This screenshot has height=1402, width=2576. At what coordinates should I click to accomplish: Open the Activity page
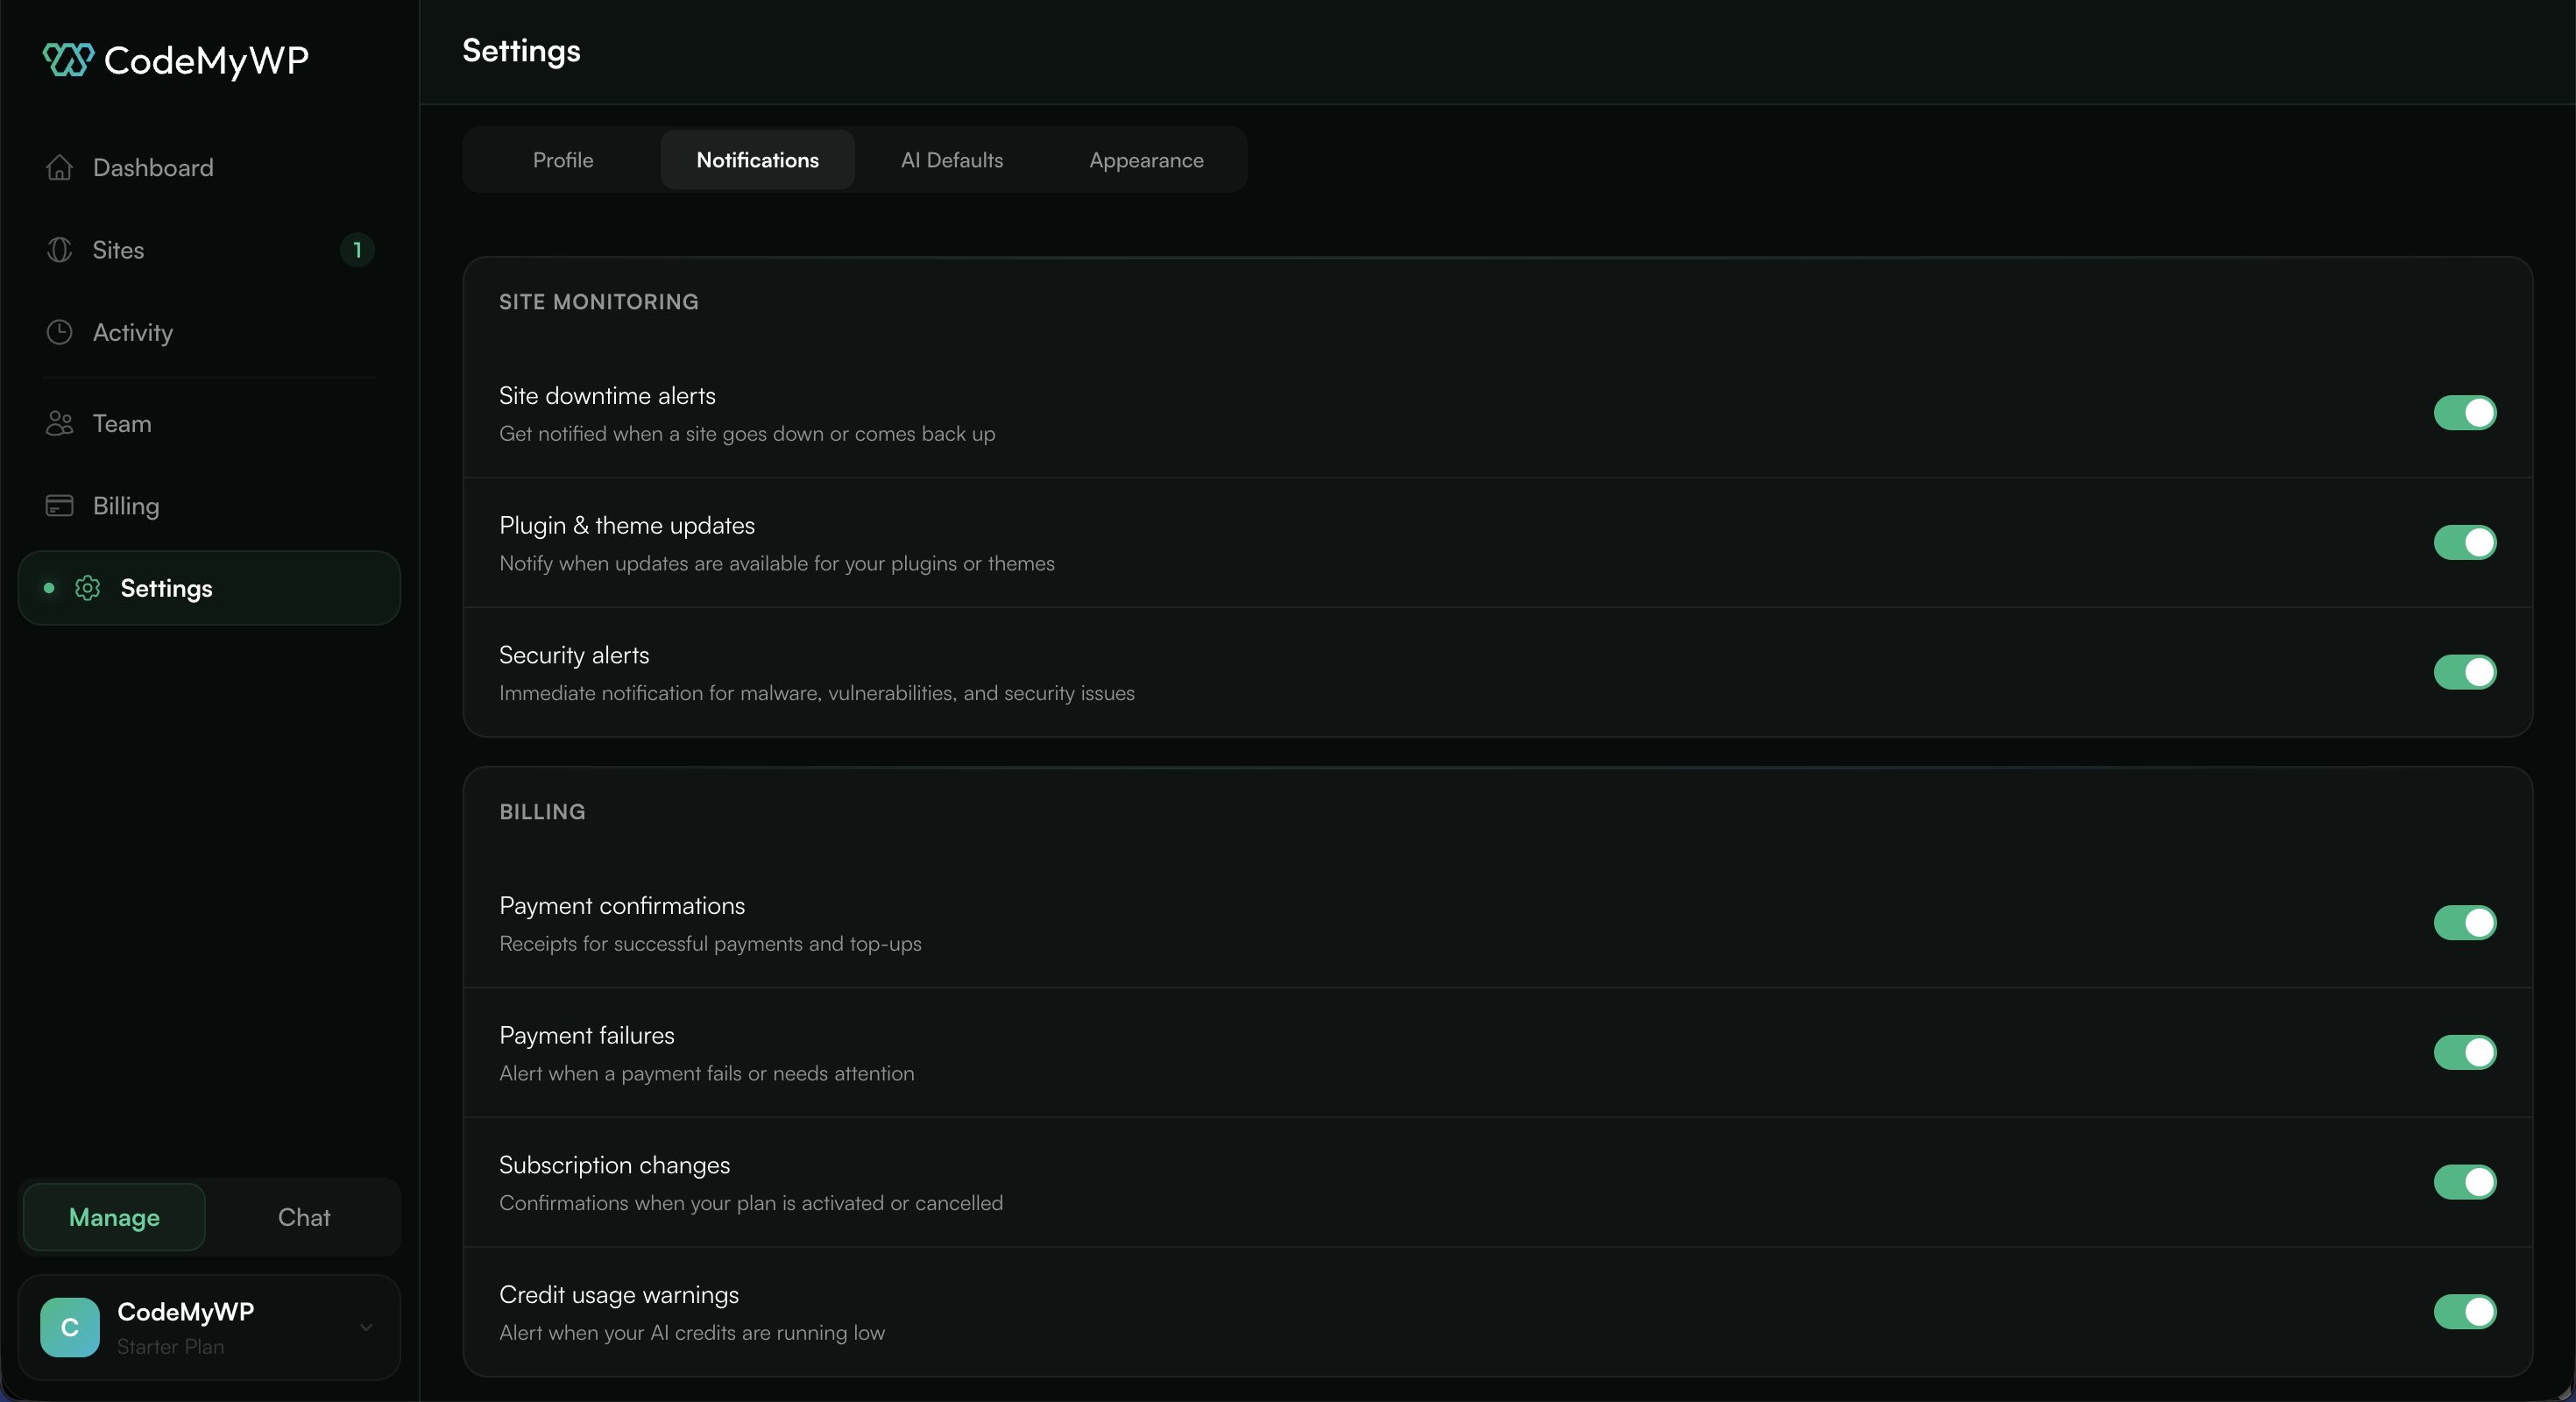(209, 332)
